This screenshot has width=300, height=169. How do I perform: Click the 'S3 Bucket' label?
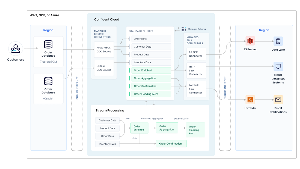point(250,49)
